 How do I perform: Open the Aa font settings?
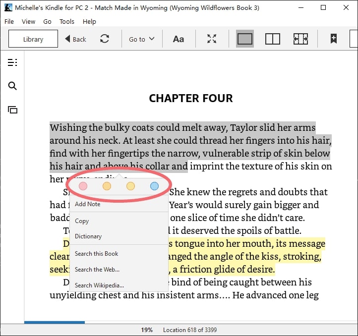pos(179,39)
